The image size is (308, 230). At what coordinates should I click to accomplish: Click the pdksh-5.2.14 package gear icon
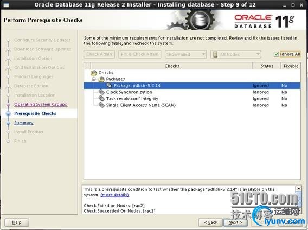pyautogui.click(x=109, y=86)
